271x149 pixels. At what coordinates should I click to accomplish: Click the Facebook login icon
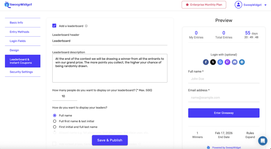[206, 62]
